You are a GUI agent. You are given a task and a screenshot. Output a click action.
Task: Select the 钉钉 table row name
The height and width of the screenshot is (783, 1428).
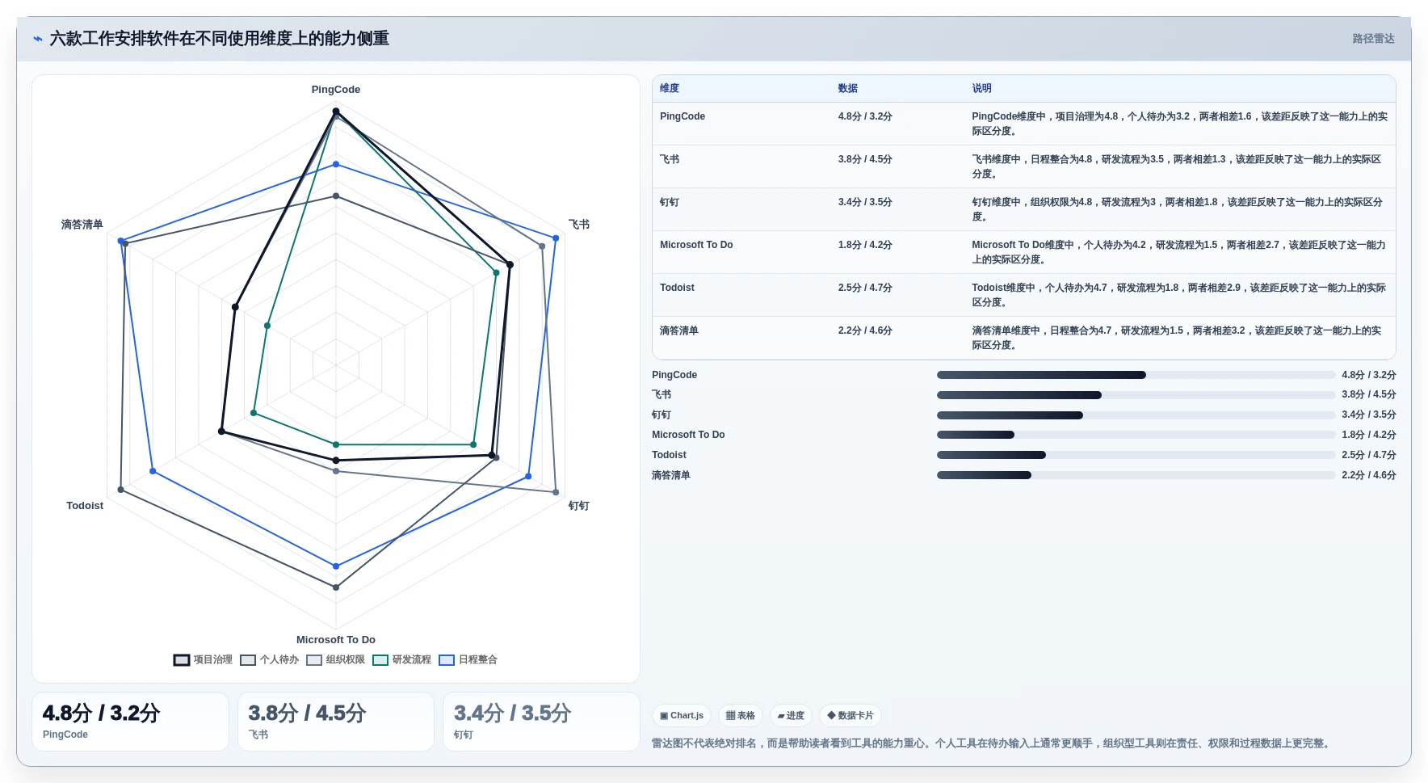click(x=670, y=202)
